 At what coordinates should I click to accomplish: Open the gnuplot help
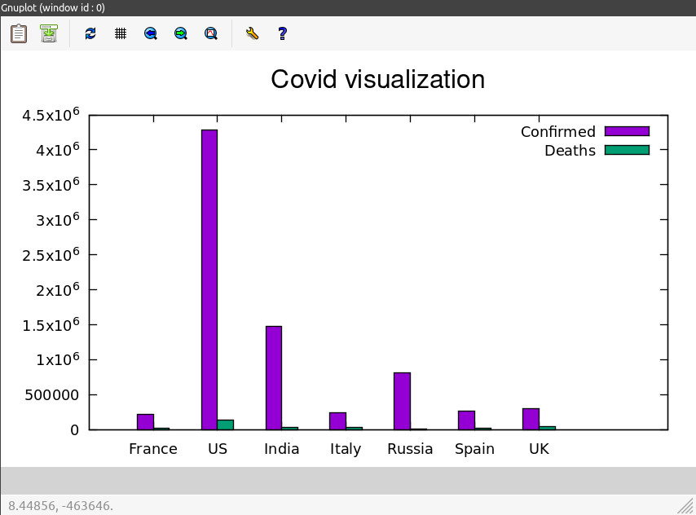point(282,33)
